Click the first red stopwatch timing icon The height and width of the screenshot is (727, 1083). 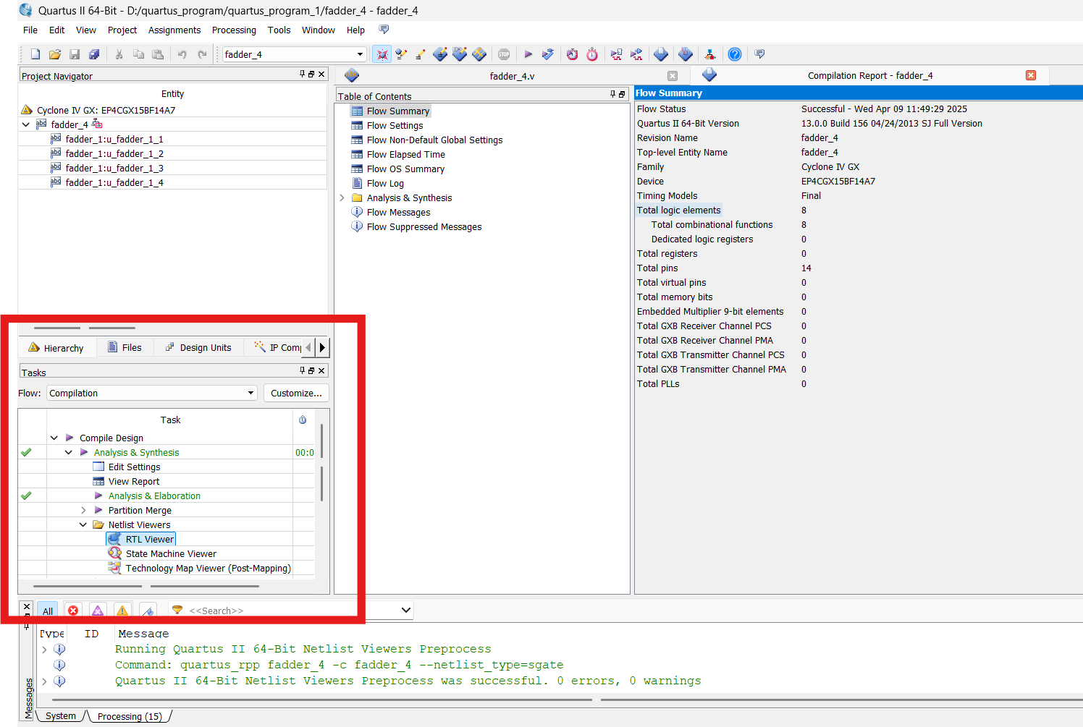[573, 54]
